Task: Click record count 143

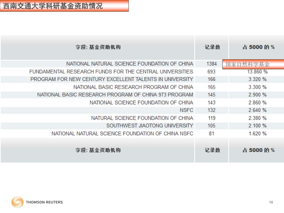Action: coord(212,103)
